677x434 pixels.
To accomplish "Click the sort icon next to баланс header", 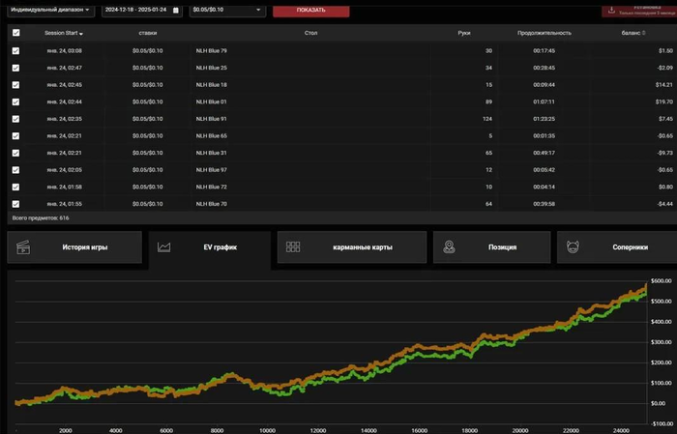I will 644,33.
